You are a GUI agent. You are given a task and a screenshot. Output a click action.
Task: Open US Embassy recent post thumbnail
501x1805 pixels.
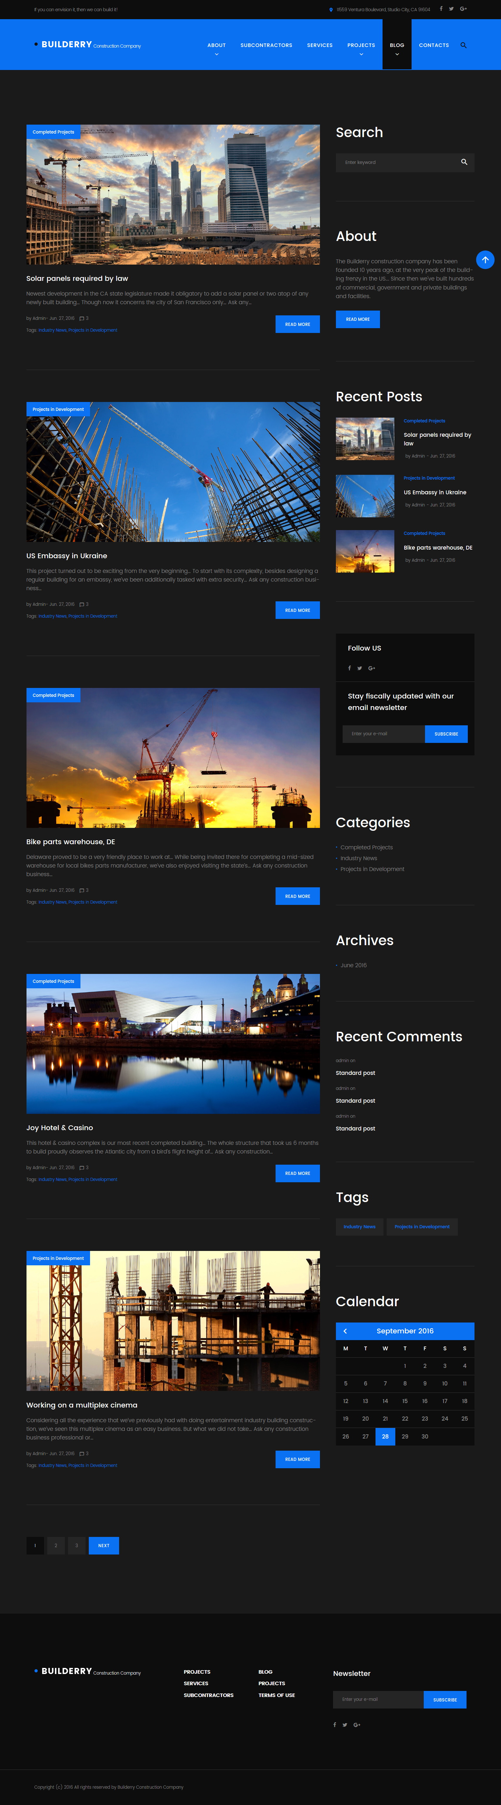pos(365,496)
